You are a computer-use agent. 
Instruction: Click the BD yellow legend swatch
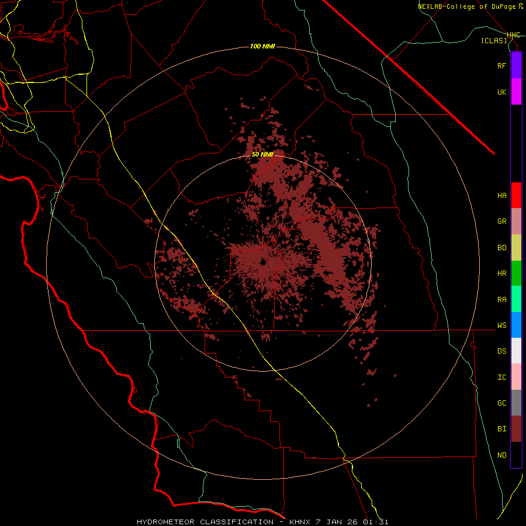516,248
